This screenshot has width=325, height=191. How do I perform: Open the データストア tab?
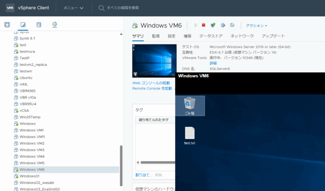click(211, 36)
